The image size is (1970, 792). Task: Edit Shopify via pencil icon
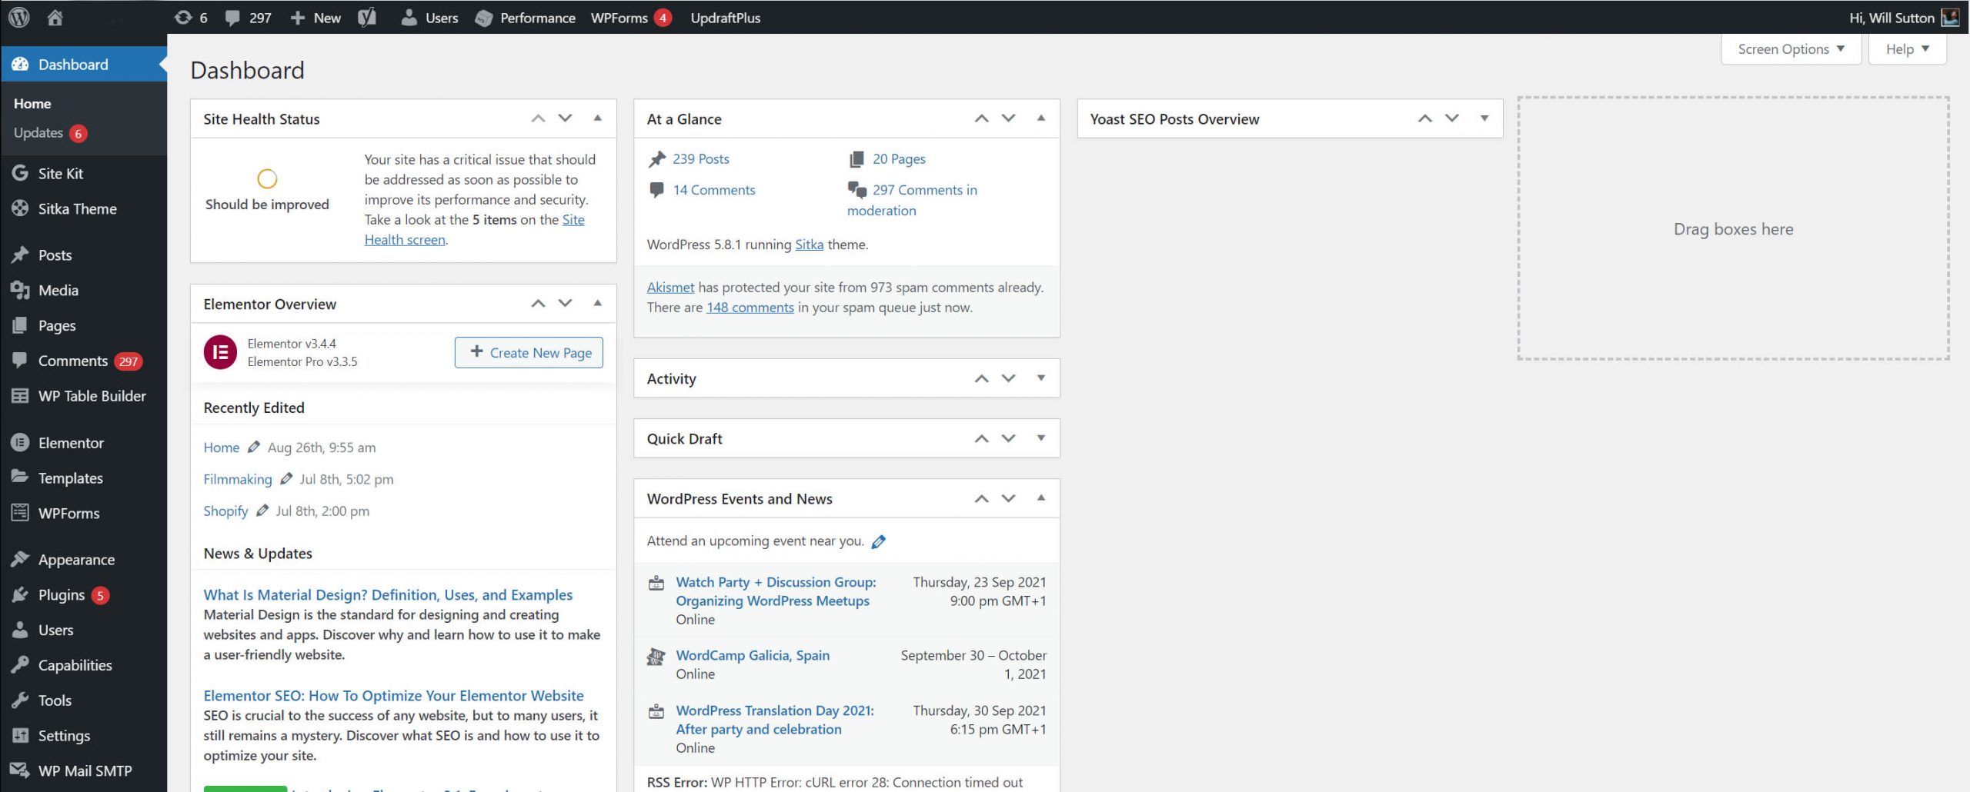(262, 511)
